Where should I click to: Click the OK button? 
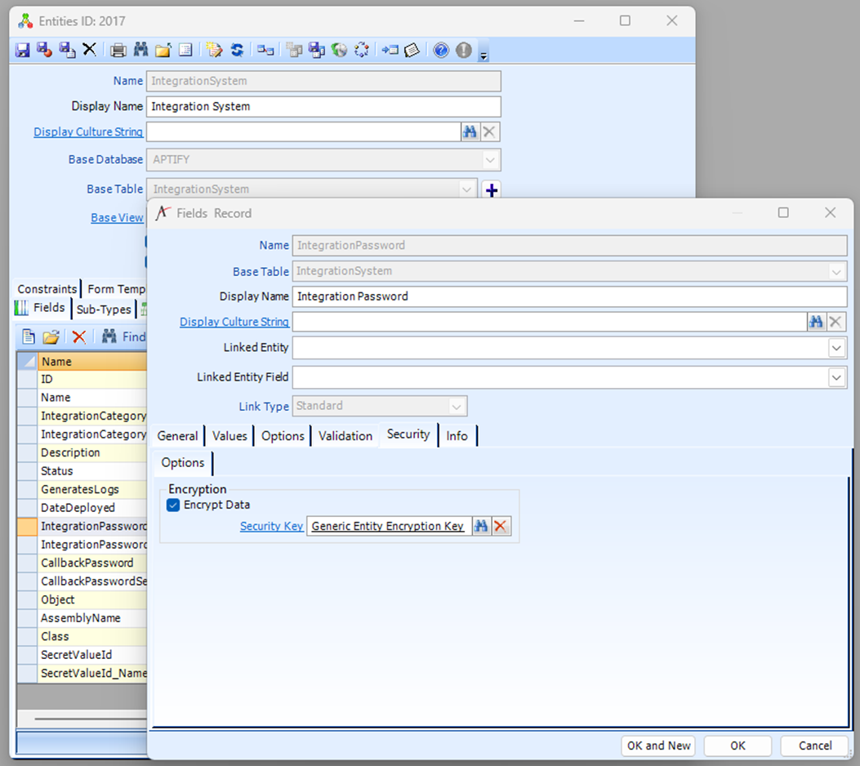[737, 746]
